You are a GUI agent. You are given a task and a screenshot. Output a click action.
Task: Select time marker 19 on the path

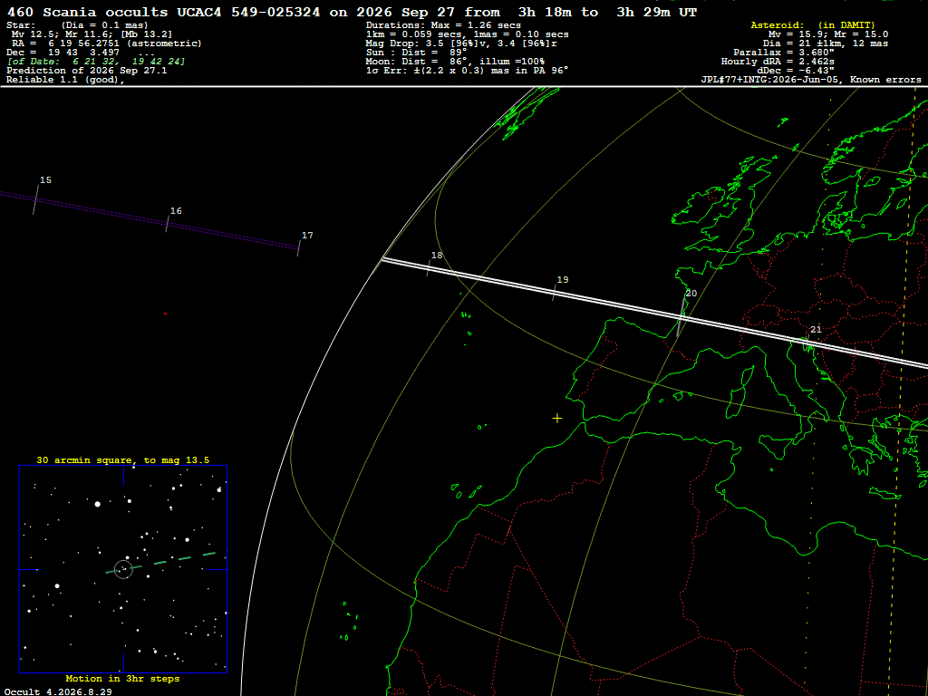click(x=562, y=279)
